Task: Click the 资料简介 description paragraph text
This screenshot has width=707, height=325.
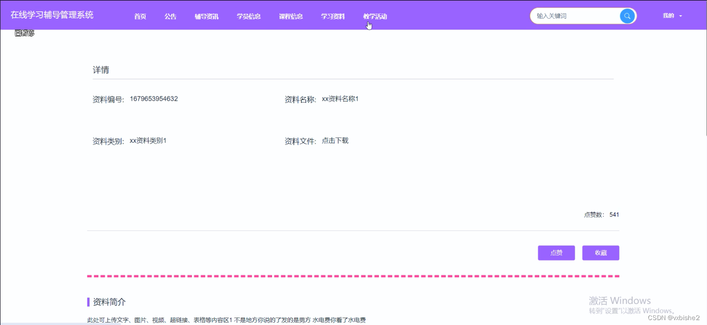Action: 226,320
